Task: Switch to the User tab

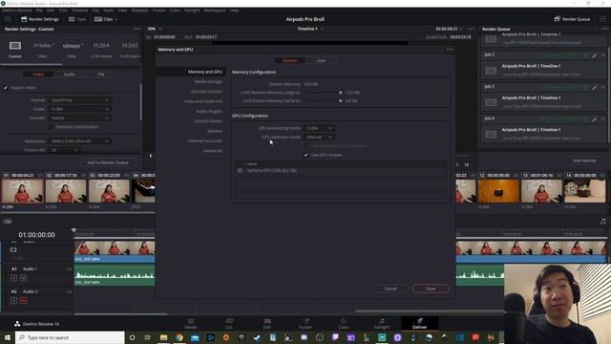Action: point(321,60)
